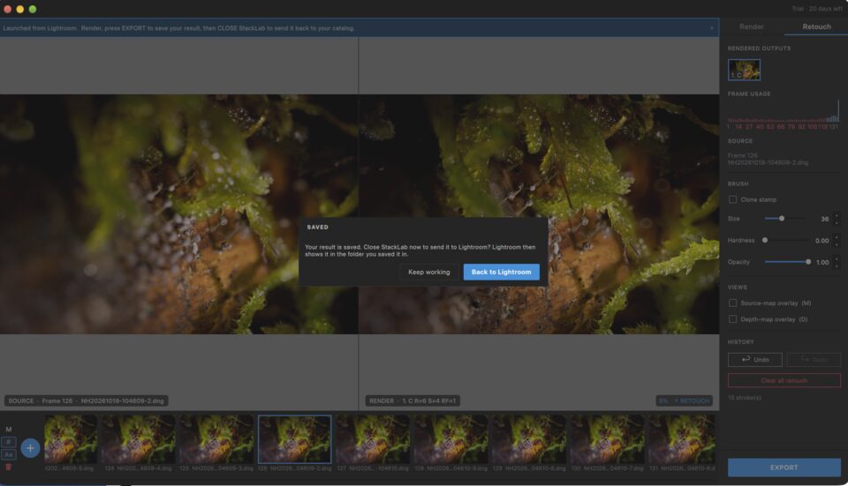
Task: Enable the Clone stamp checkbox
Action: 733,200
